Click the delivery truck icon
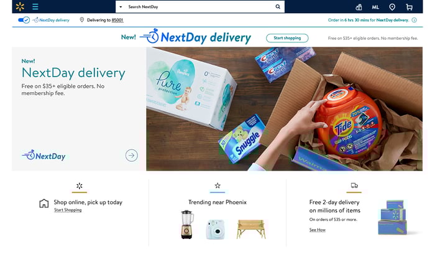The width and height of the screenshot is (435, 259). [x=354, y=186]
